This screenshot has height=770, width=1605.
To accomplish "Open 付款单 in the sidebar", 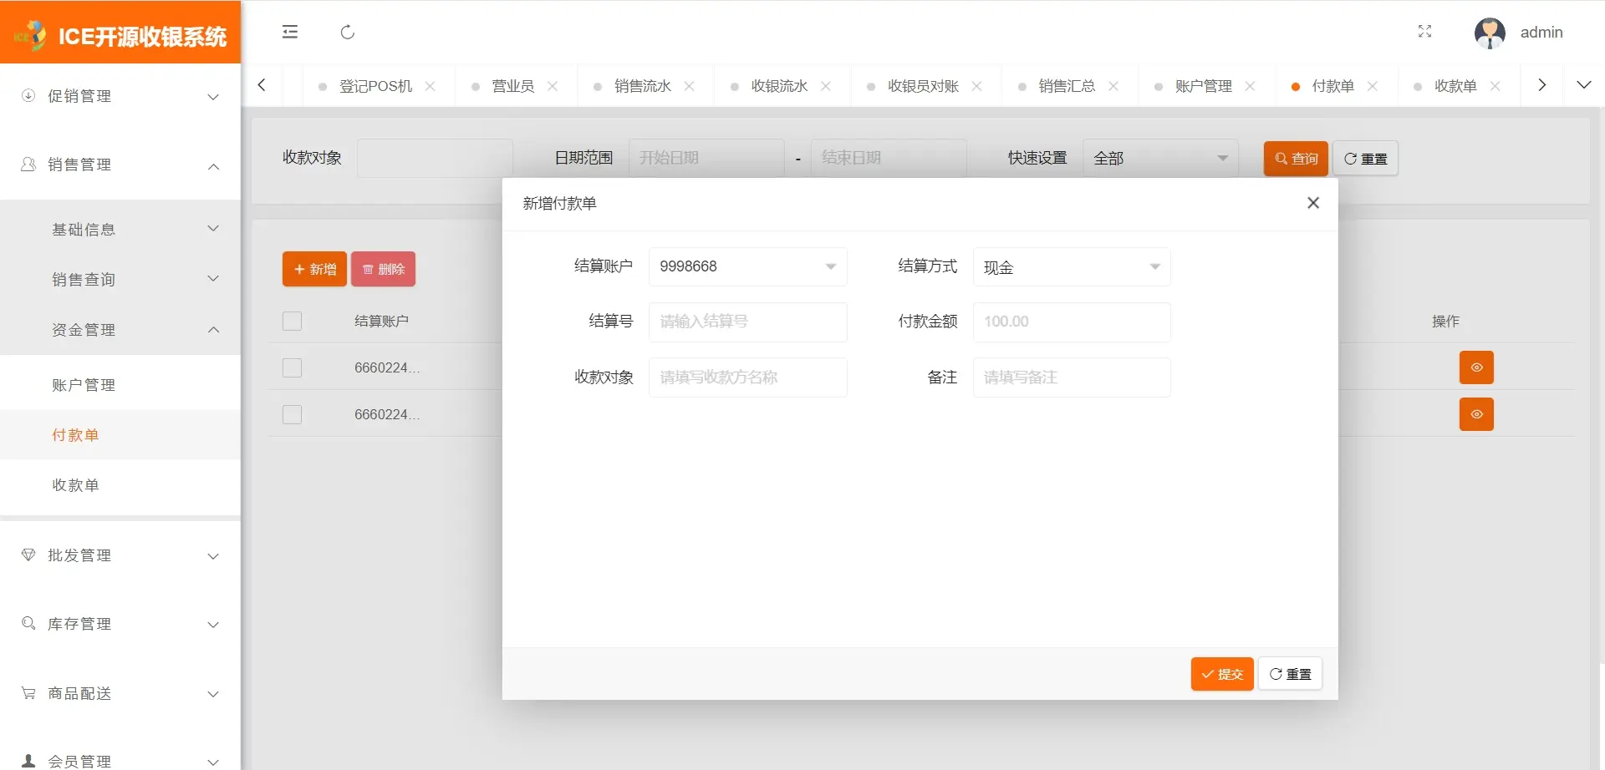I will tap(120, 435).
